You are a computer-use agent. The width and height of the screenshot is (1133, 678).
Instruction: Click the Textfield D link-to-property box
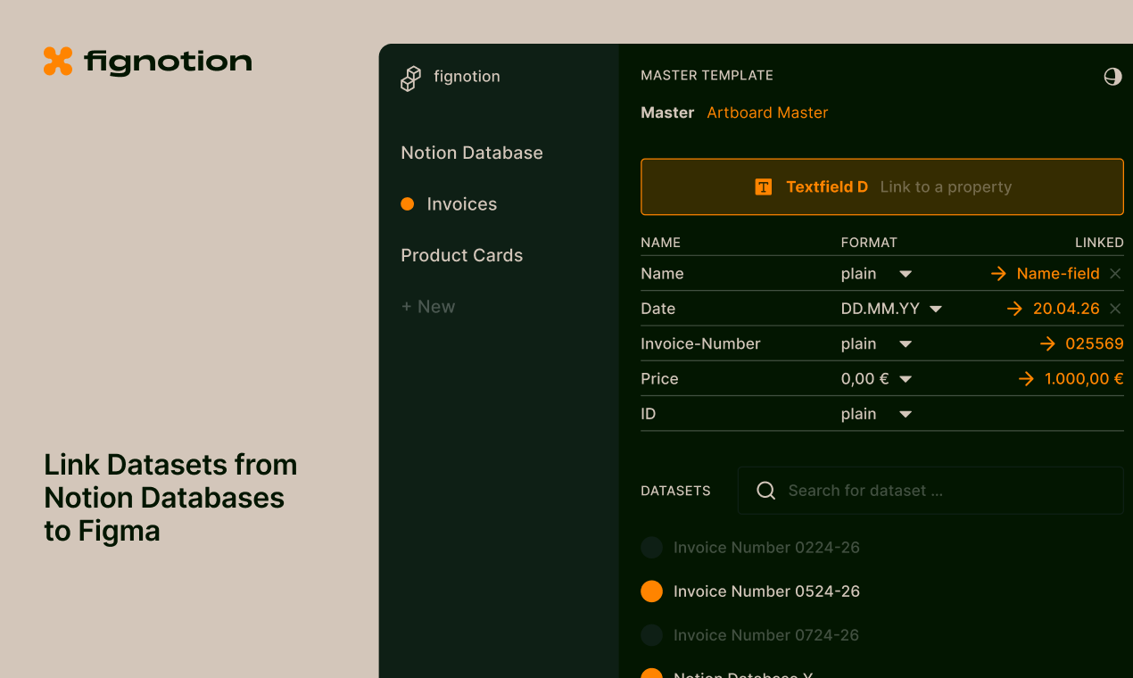pos(882,186)
